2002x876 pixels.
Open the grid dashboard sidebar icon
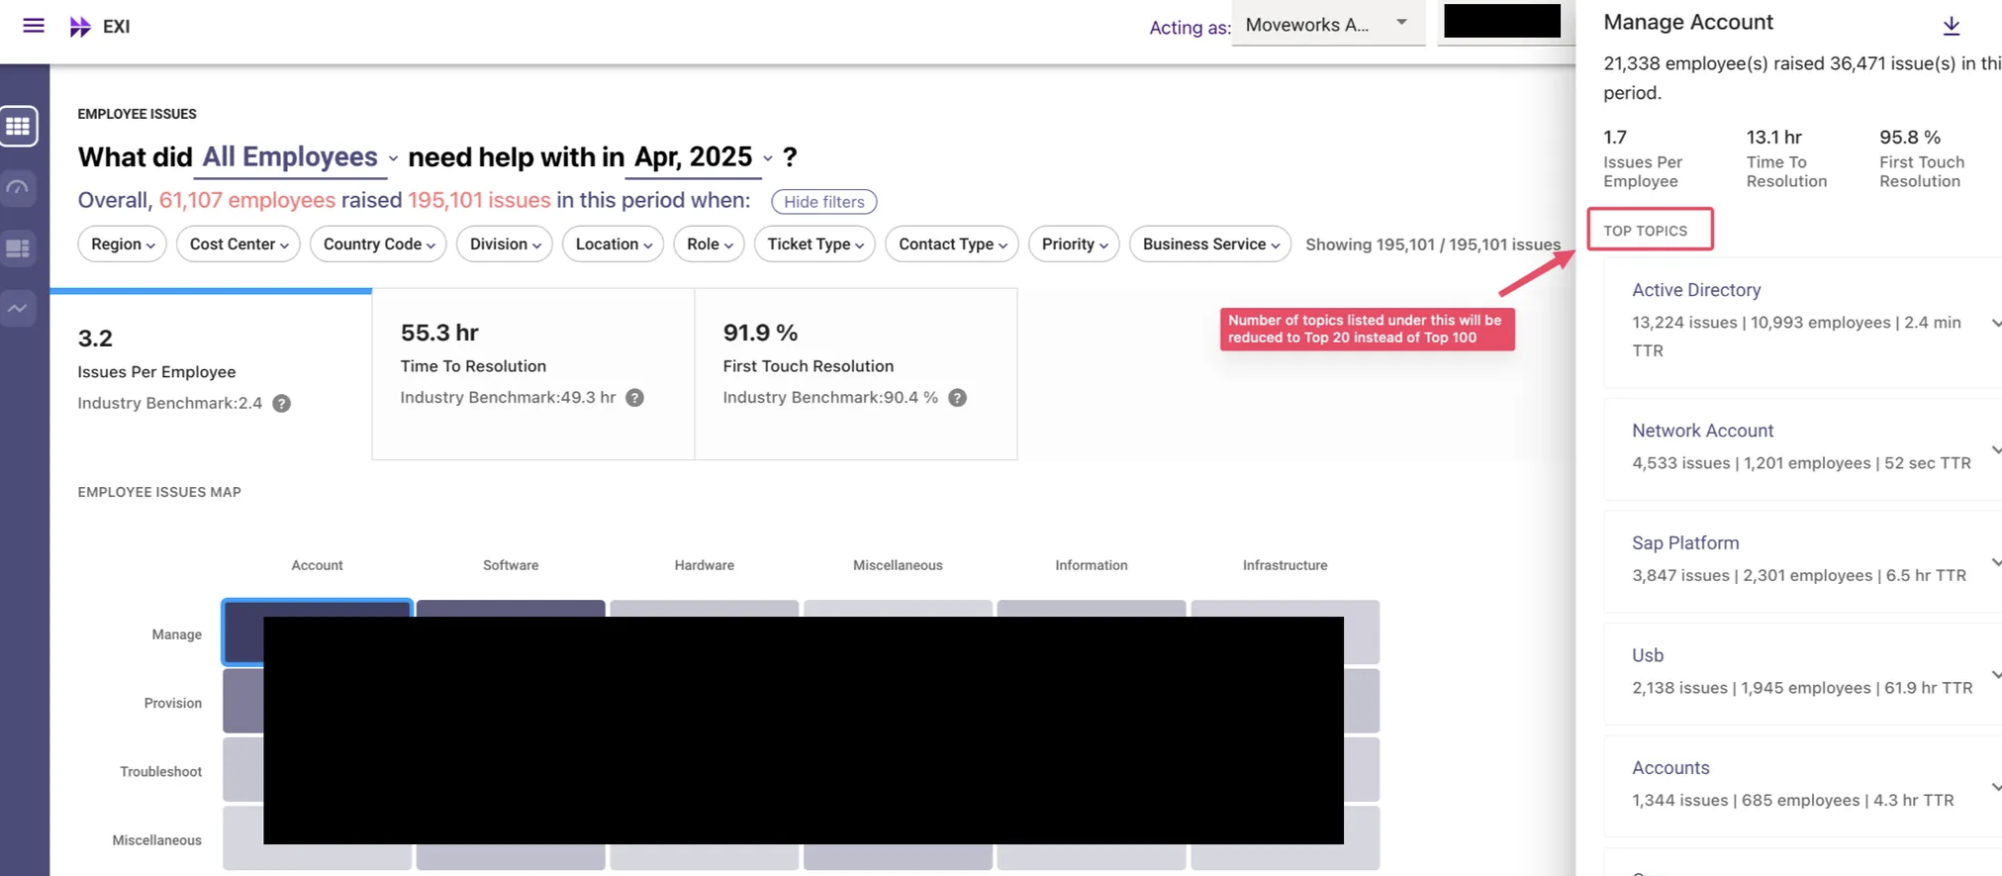click(x=19, y=126)
